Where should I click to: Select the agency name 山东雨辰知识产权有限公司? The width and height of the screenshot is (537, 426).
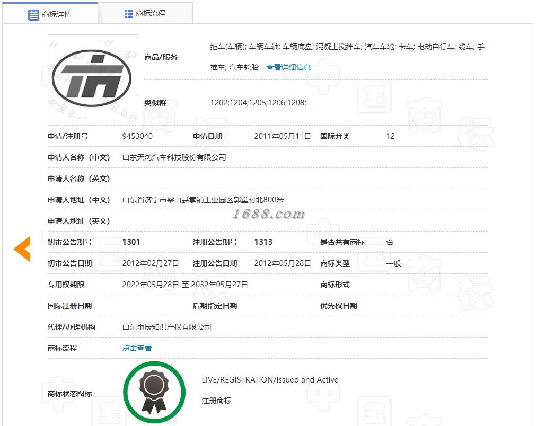coord(167,327)
